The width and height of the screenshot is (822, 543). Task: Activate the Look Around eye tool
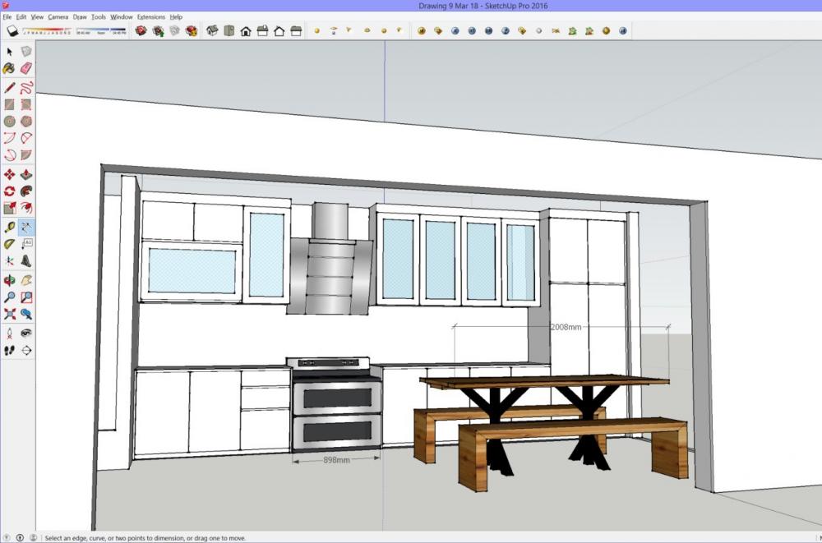pyautogui.click(x=26, y=334)
